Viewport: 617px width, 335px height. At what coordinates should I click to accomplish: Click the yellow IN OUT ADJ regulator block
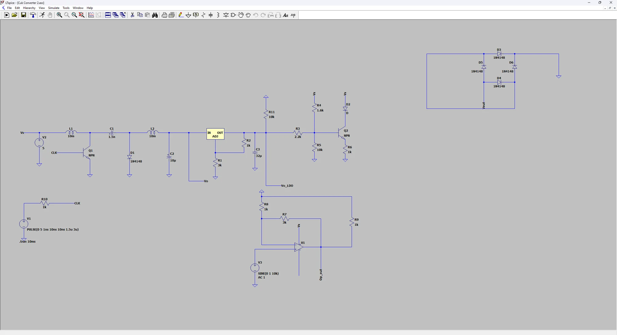pyautogui.click(x=215, y=134)
